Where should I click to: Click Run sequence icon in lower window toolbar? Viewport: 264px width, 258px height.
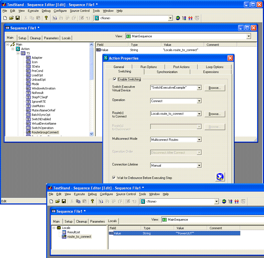(101, 201)
